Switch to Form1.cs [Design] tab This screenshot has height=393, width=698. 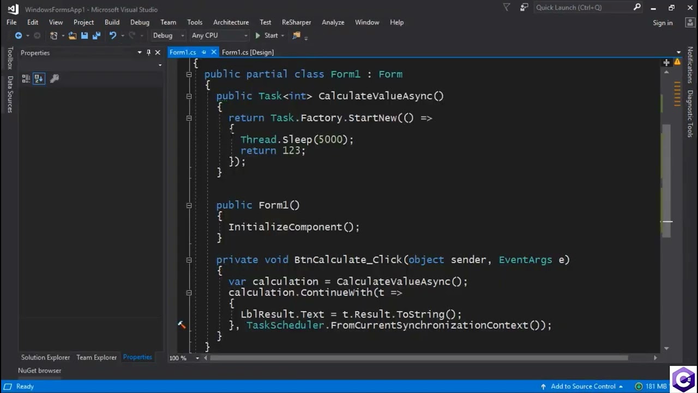pyautogui.click(x=248, y=52)
